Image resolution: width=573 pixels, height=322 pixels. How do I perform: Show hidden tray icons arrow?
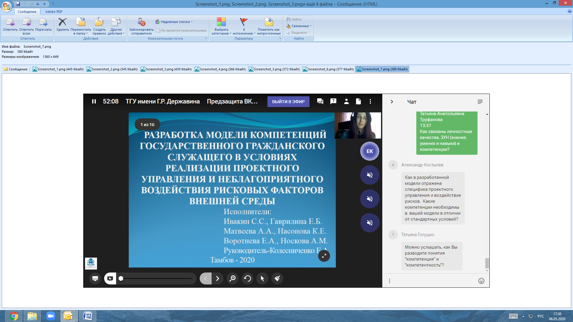523,316
